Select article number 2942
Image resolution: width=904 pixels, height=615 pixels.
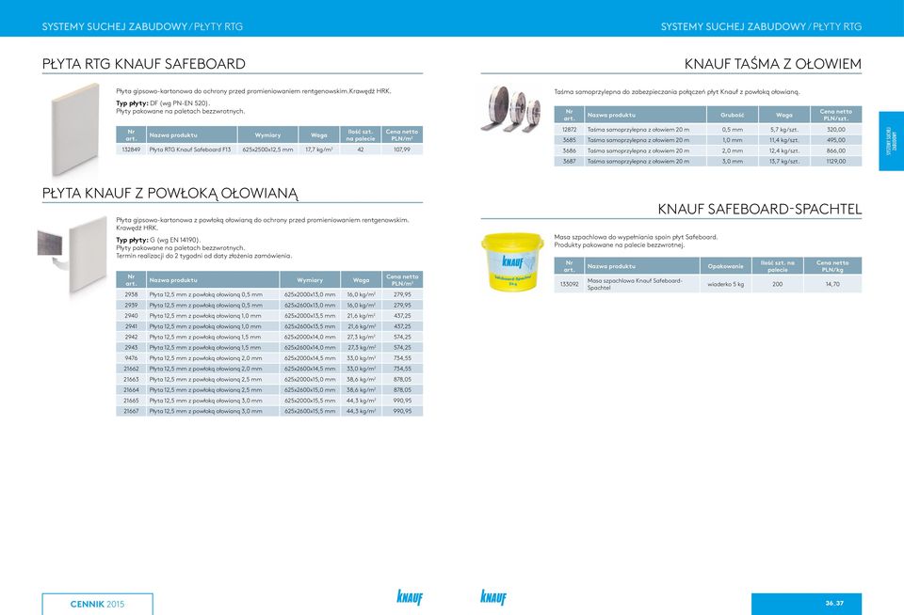[131, 337]
